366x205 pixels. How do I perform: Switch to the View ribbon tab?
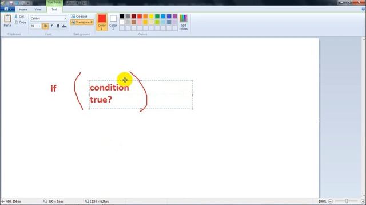(x=38, y=9)
